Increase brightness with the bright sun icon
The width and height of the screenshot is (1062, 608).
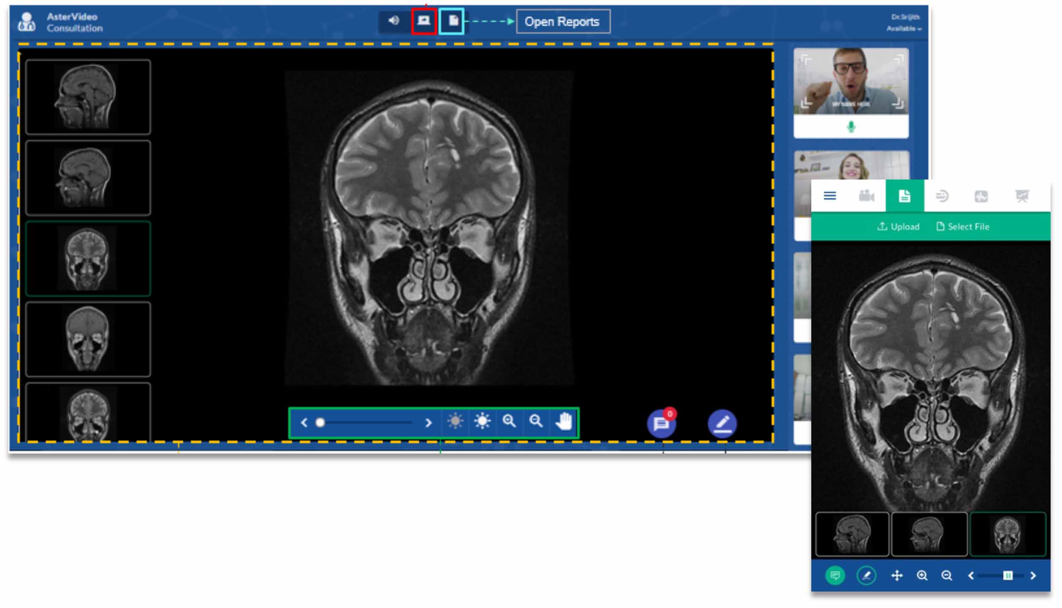pos(482,422)
